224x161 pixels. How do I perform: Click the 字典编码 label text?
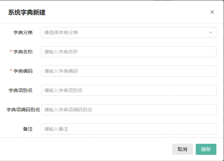(x=23, y=71)
